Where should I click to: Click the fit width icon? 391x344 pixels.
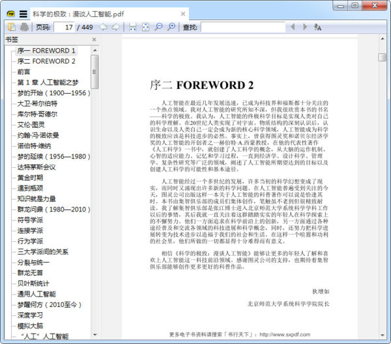click(x=132, y=27)
